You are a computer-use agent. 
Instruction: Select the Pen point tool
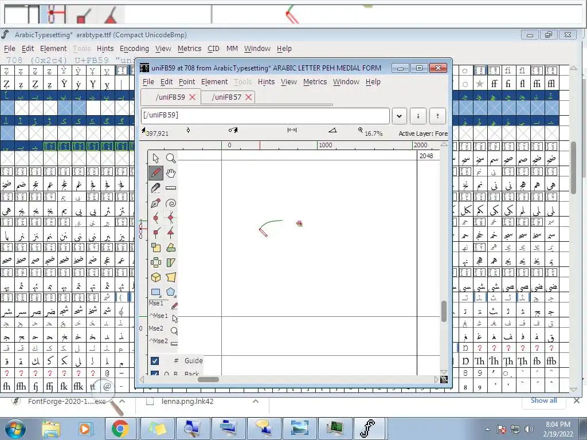(156, 203)
